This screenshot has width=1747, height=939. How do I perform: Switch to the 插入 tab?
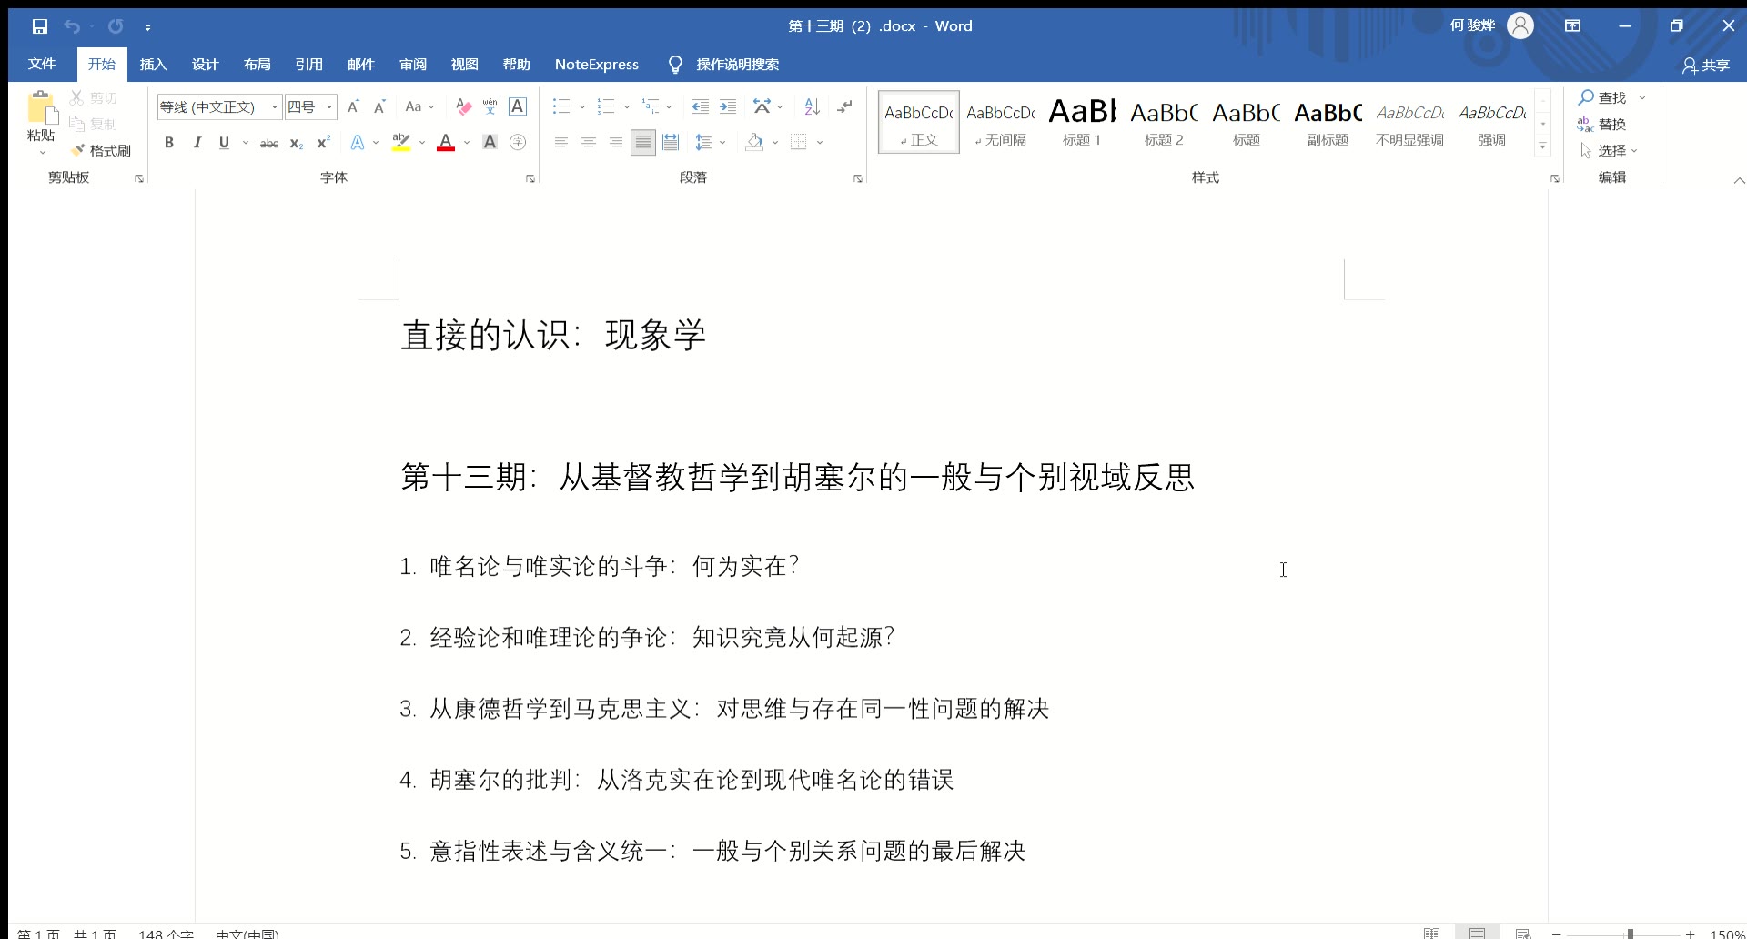pos(153,64)
